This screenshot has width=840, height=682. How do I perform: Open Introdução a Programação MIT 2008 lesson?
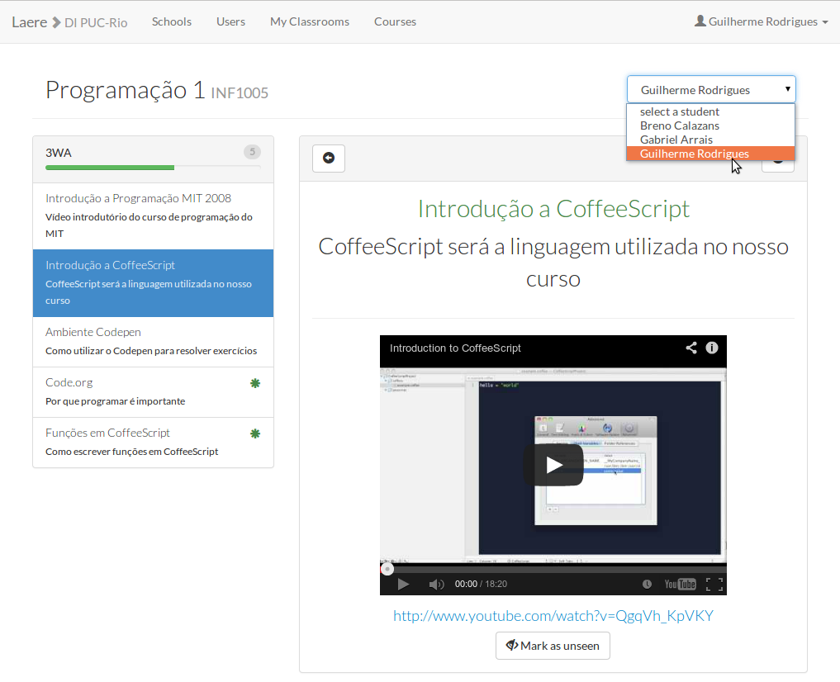[x=153, y=216]
